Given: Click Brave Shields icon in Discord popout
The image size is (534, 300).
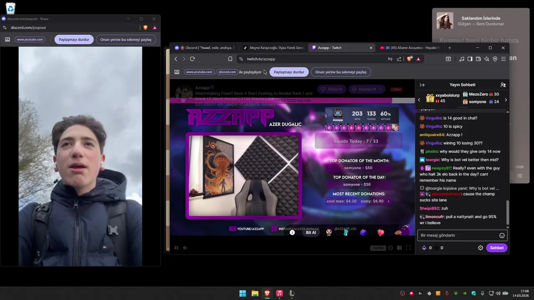Looking at the screenshot, I should (x=145, y=27).
